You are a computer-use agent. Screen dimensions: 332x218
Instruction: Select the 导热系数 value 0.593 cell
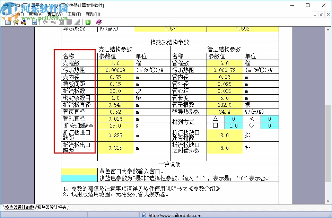click(243, 29)
